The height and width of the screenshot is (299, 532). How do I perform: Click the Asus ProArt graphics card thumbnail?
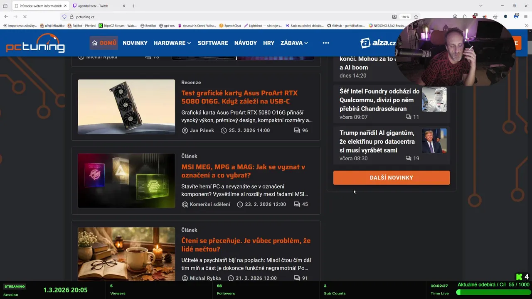[x=126, y=107]
